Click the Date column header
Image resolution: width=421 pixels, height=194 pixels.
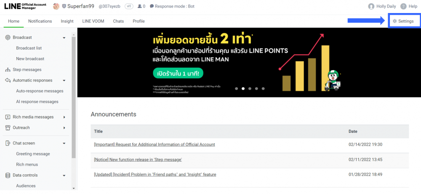click(x=353, y=131)
